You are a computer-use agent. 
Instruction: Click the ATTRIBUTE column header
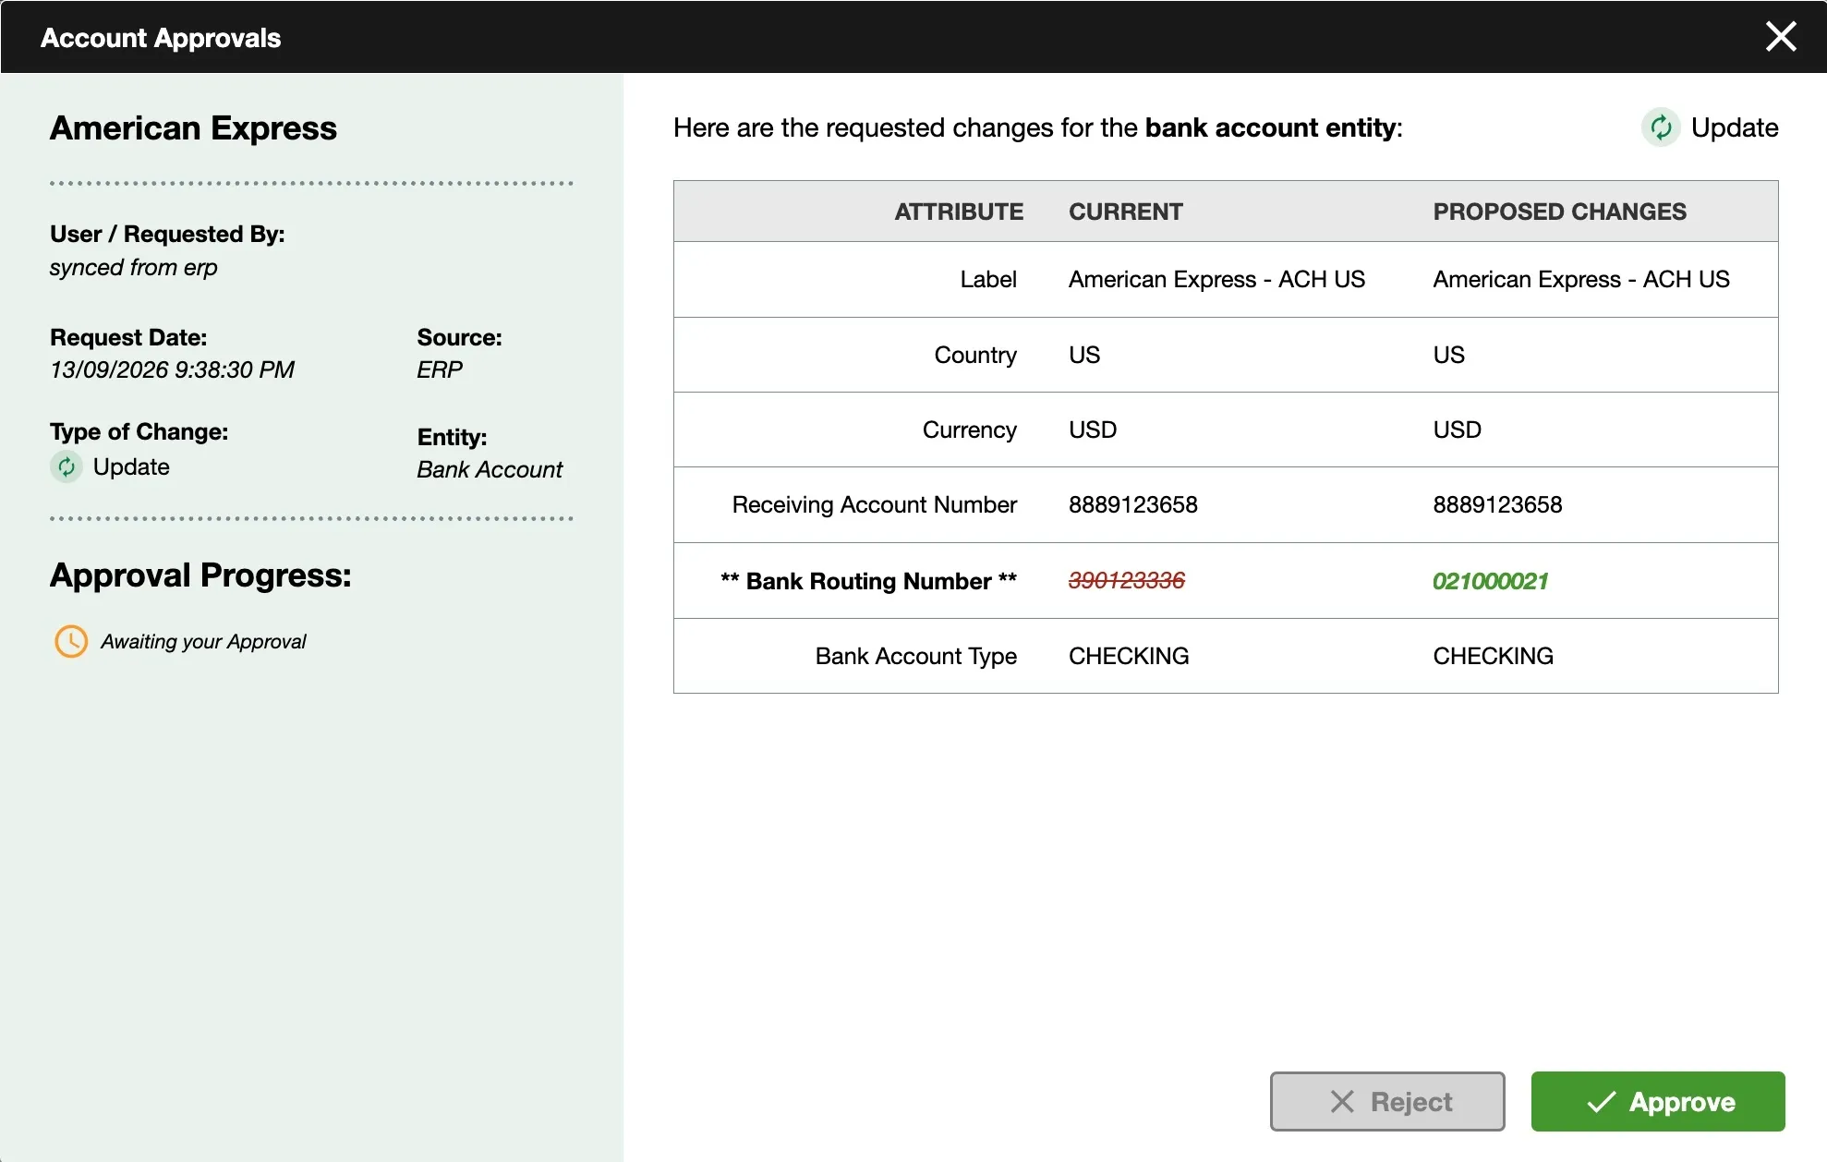click(958, 212)
